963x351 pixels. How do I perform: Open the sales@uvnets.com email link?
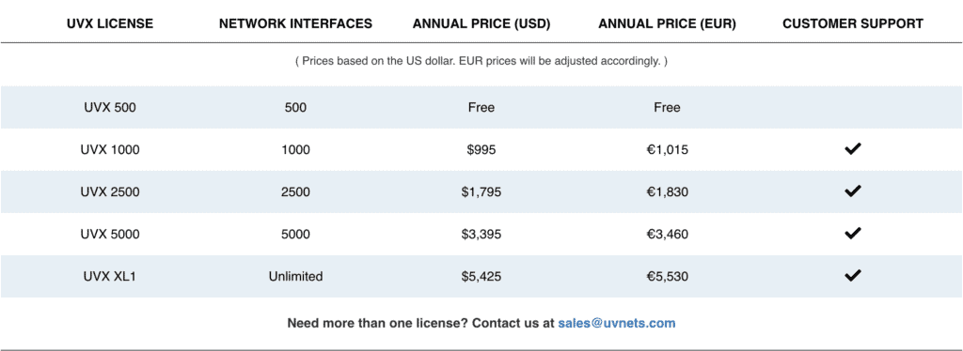pyautogui.click(x=617, y=323)
